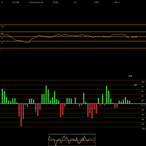This screenshot has height=146, width=146.
Task: Click the 30 level label on RSI axis
Action: click(x=2, y=43)
